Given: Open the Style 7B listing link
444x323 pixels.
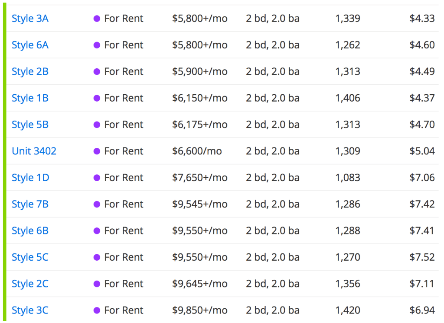Looking at the screenshot, I should click(x=30, y=204).
